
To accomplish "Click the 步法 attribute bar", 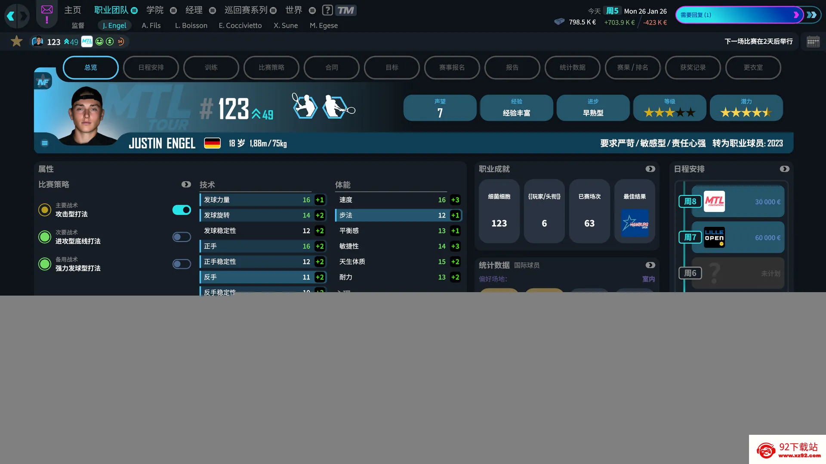I will pyautogui.click(x=398, y=215).
